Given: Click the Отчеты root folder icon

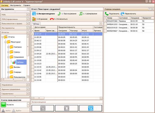Looking at the screenshot, I should tap(6, 37).
